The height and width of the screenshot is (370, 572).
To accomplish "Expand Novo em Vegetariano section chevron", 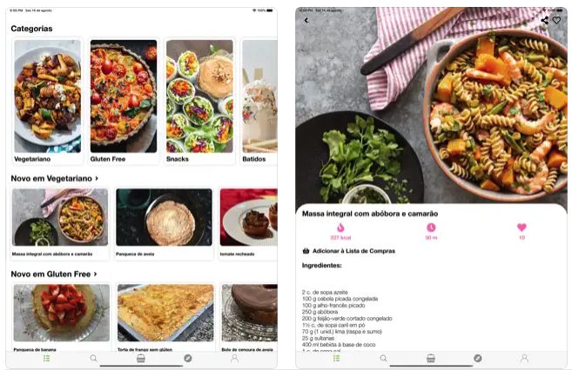I will coord(97,178).
